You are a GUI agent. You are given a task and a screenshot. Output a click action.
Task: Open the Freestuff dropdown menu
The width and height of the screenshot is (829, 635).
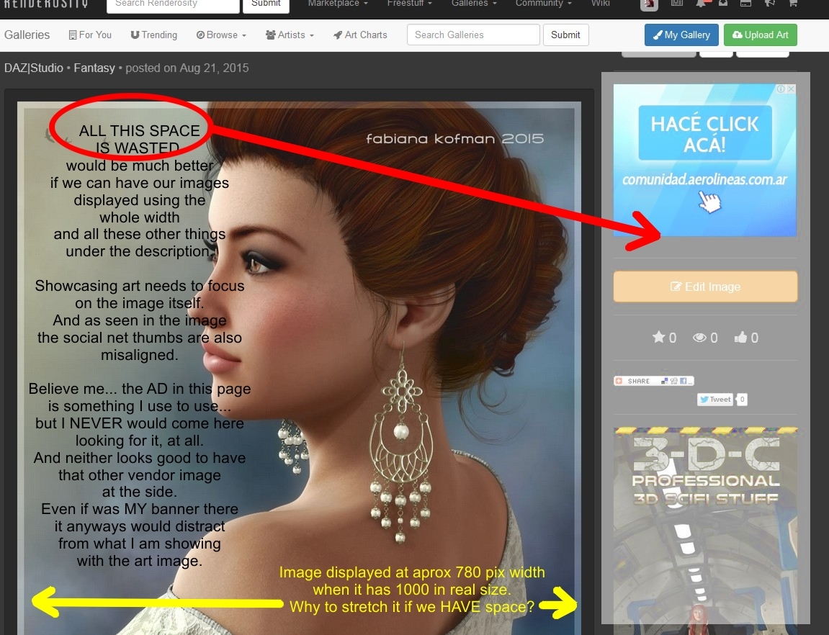(x=410, y=3)
